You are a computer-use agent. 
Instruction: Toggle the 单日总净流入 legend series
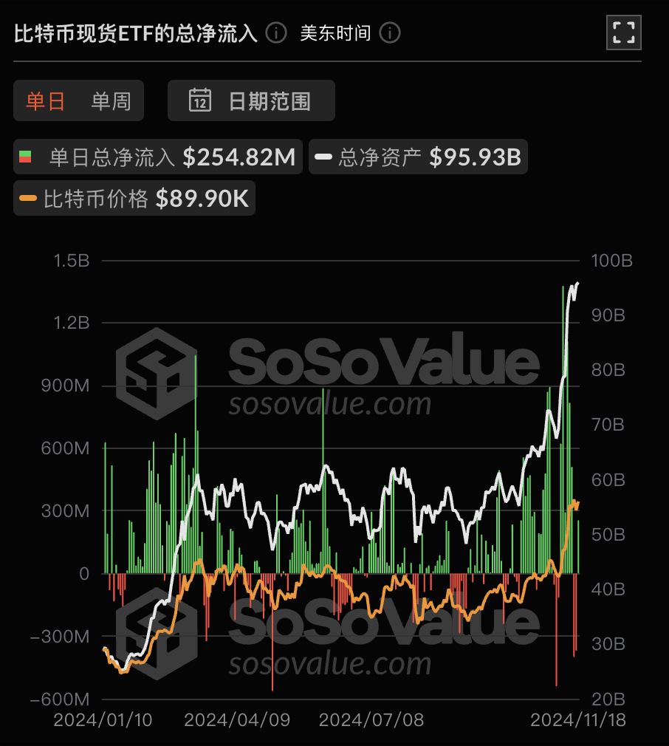pos(158,157)
